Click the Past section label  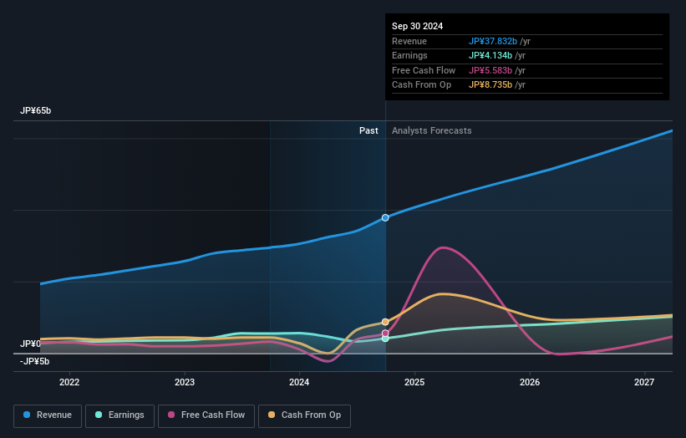pos(368,130)
